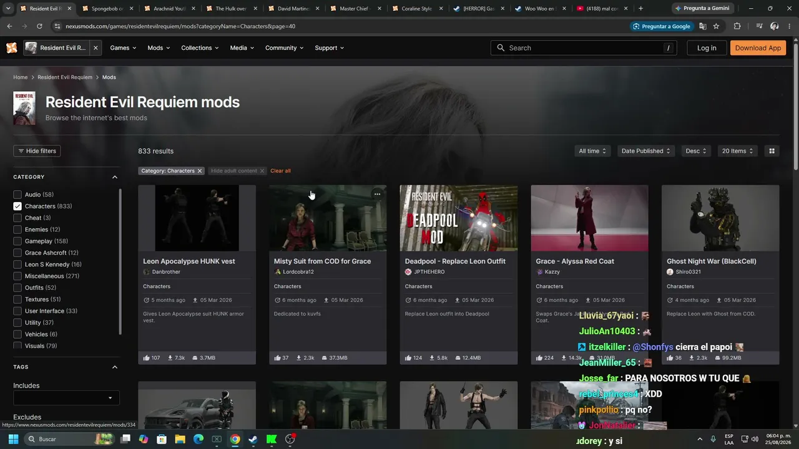799x449 pixels.
Task: Go back using the browser back arrow
Action: tap(9, 26)
